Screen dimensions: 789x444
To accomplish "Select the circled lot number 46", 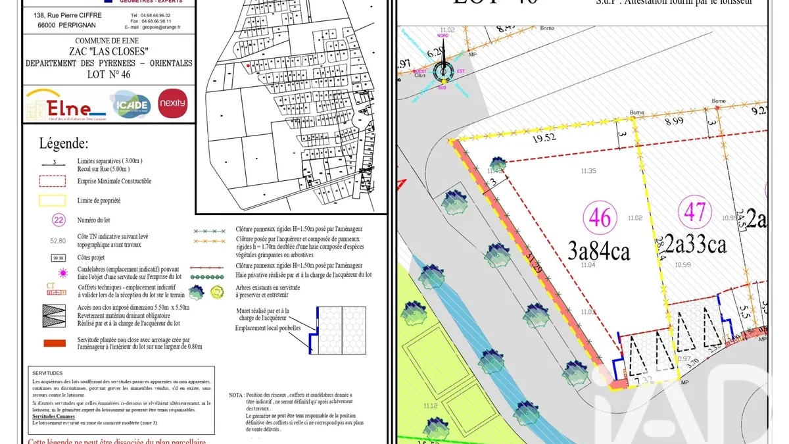I will point(600,217).
